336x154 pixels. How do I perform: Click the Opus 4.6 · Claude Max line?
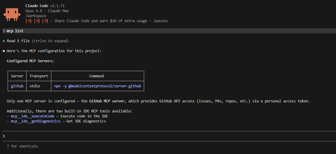coord(47,11)
